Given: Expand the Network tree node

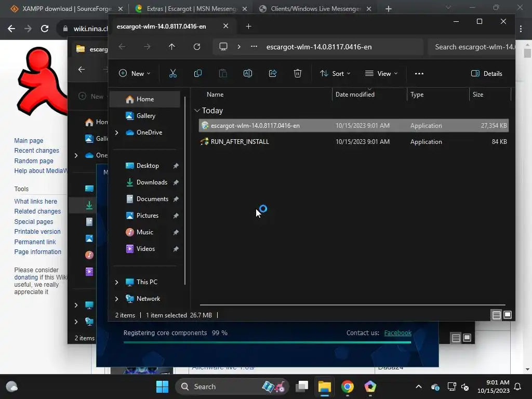Looking at the screenshot, I should [117, 299].
